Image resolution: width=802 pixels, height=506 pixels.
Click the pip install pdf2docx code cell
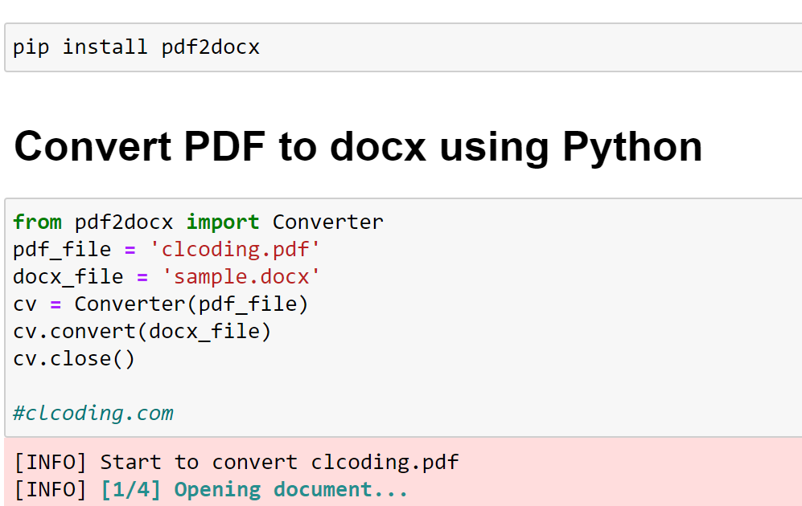click(403, 47)
